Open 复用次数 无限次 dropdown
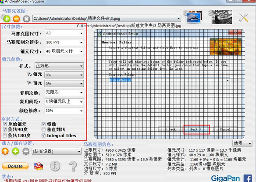This screenshot has height=182, width=256. pyautogui.click(x=64, y=93)
